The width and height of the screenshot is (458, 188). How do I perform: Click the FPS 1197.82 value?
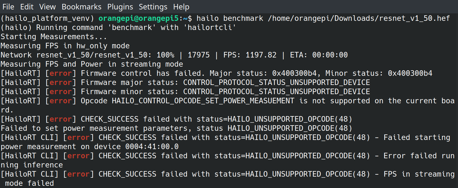[x=261, y=55]
